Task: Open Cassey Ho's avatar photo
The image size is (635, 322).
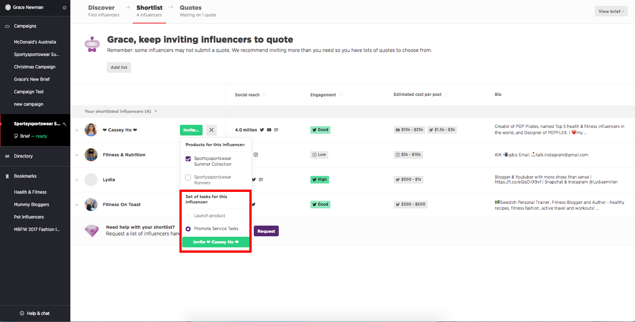Action: pyautogui.click(x=91, y=130)
